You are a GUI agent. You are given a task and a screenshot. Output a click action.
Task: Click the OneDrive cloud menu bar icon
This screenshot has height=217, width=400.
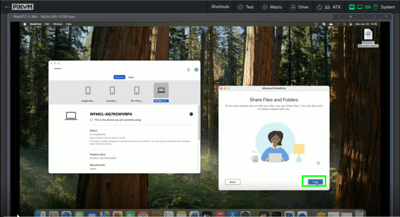(x=331, y=24)
